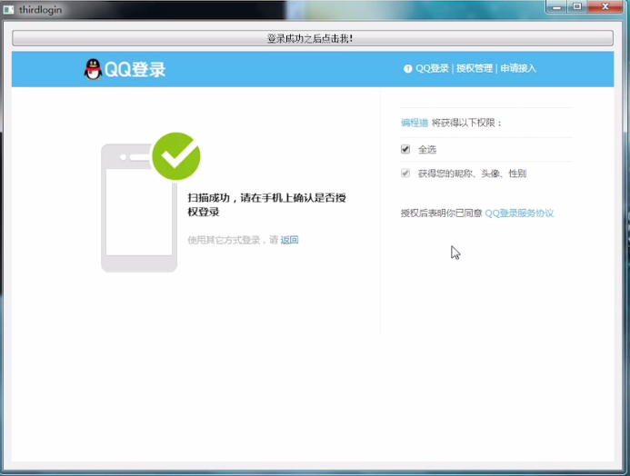Toggle the 获得您的昵称、头像、性别 checkbox
Screen dimensions: 630x476
point(405,173)
